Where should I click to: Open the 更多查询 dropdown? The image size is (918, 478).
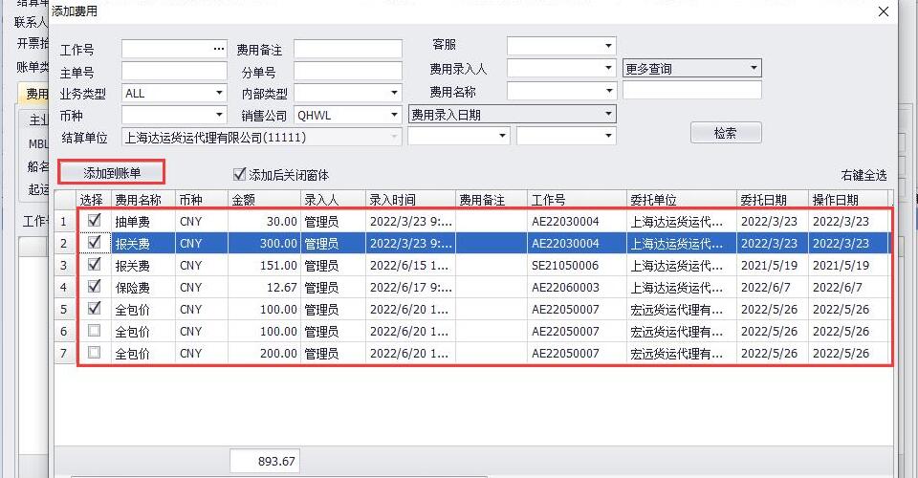coord(754,69)
